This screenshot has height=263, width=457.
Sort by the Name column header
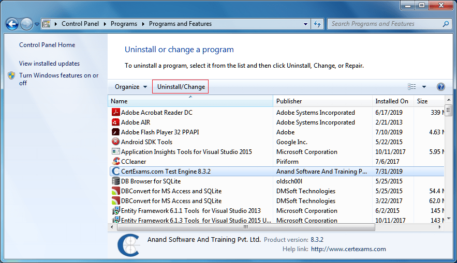[x=190, y=101]
